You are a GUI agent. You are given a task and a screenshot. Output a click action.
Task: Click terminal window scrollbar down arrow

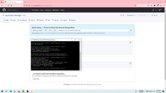pyautogui.click(x=80, y=69)
